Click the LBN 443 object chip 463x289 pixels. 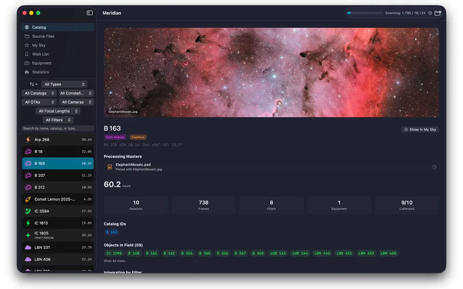[322, 254]
